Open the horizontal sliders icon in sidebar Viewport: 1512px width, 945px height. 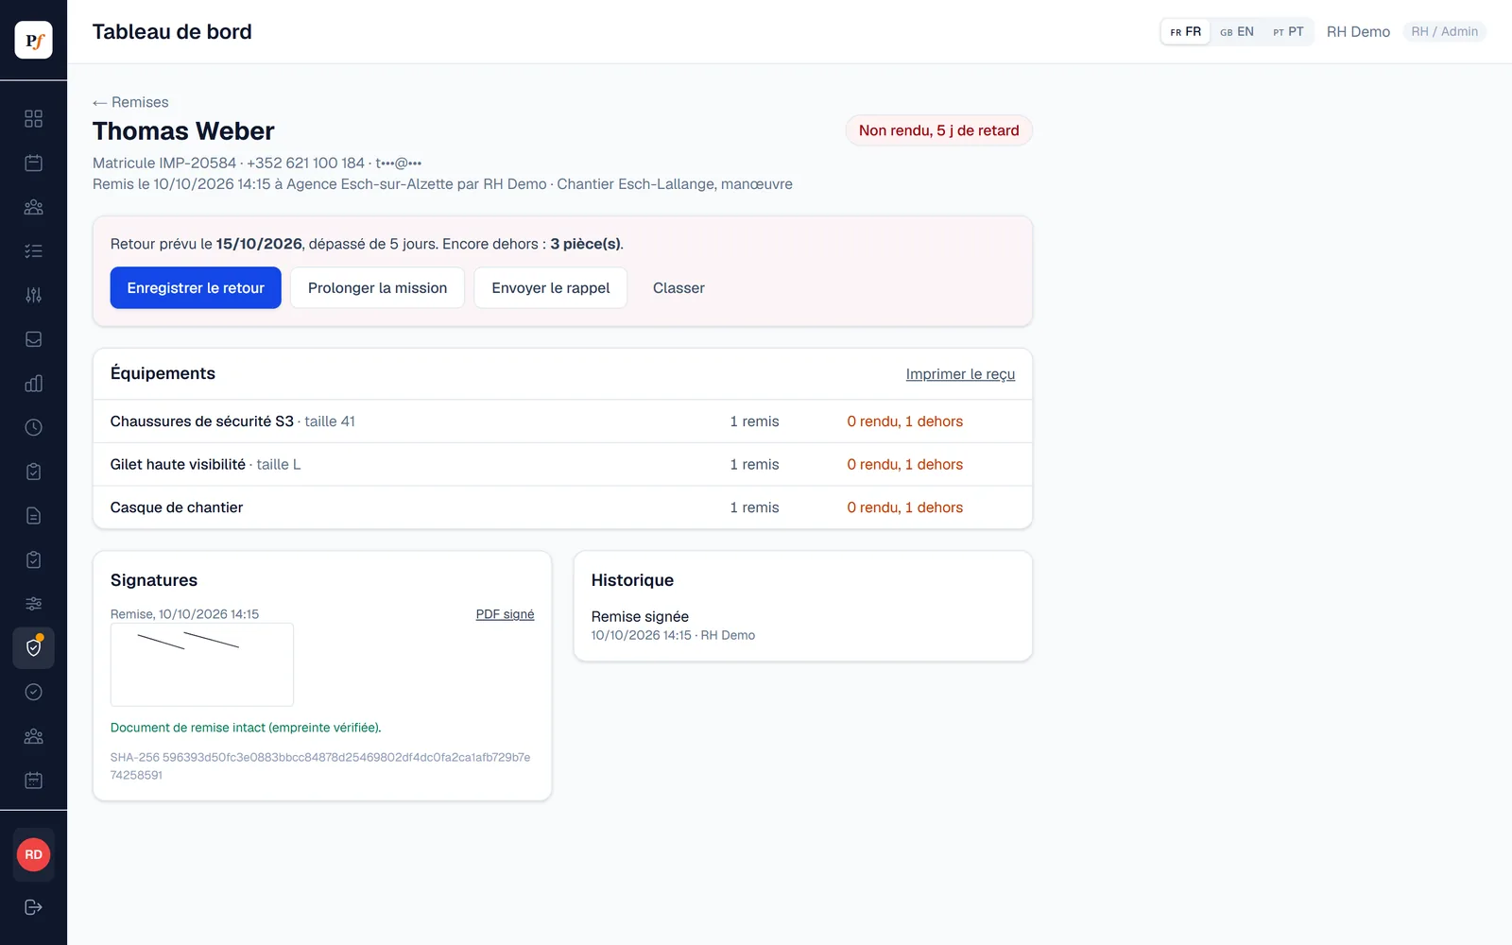pyautogui.click(x=33, y=604)
